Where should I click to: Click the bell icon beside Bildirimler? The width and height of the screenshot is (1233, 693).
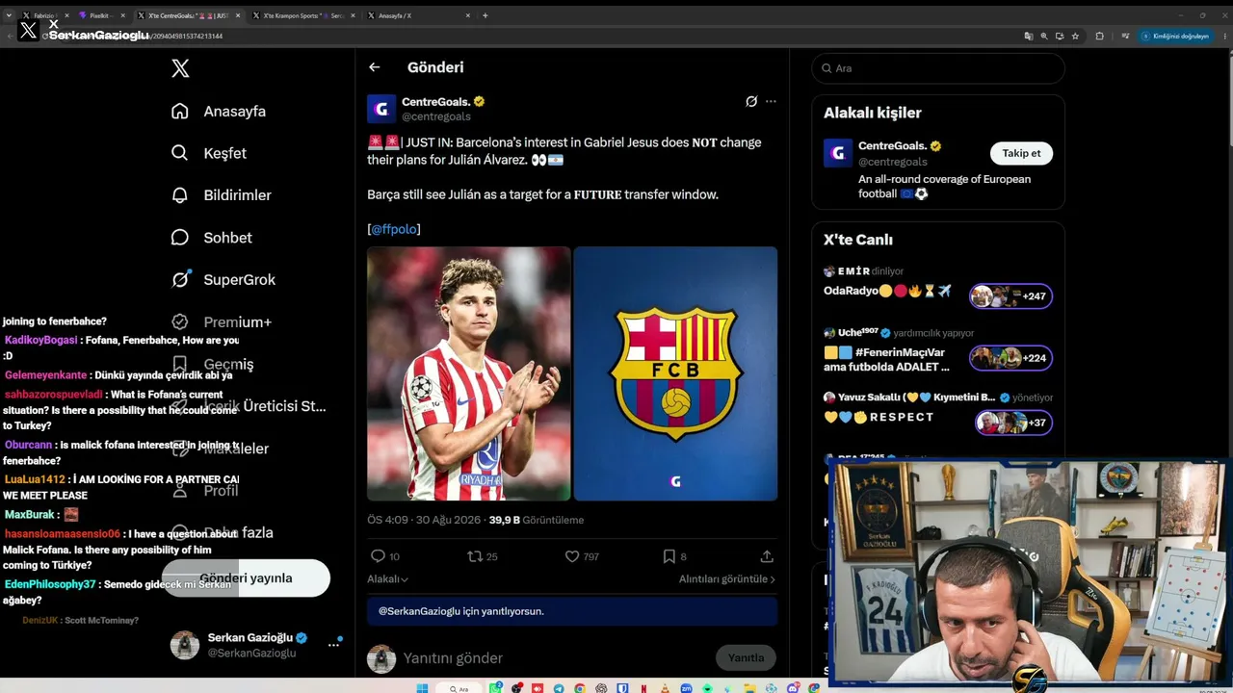(179, 195)
